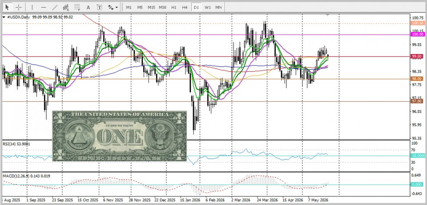Click the brown 97.00 price label
Screen dimensions: 427x205
tap(418, 101)
